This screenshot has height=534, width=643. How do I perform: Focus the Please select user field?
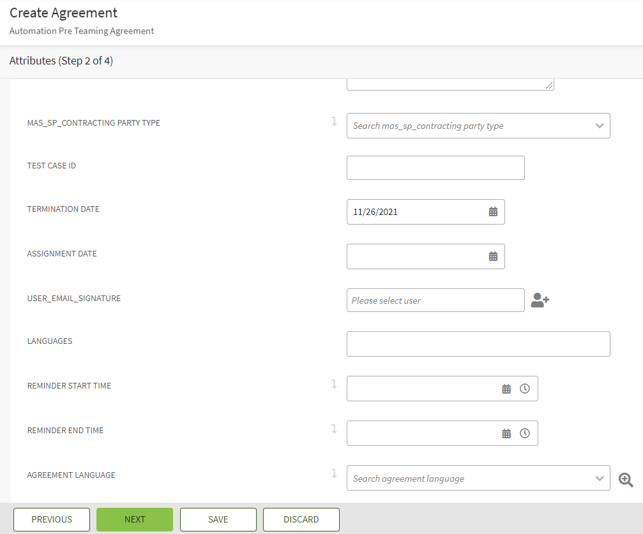435,300
